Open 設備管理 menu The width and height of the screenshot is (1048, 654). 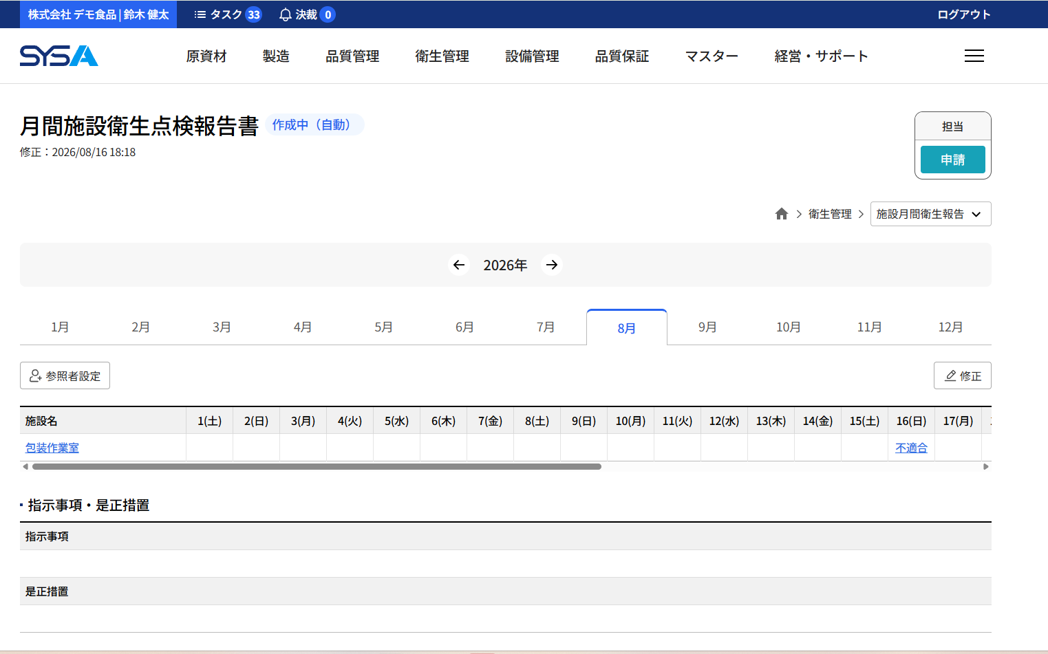[532, 56]
